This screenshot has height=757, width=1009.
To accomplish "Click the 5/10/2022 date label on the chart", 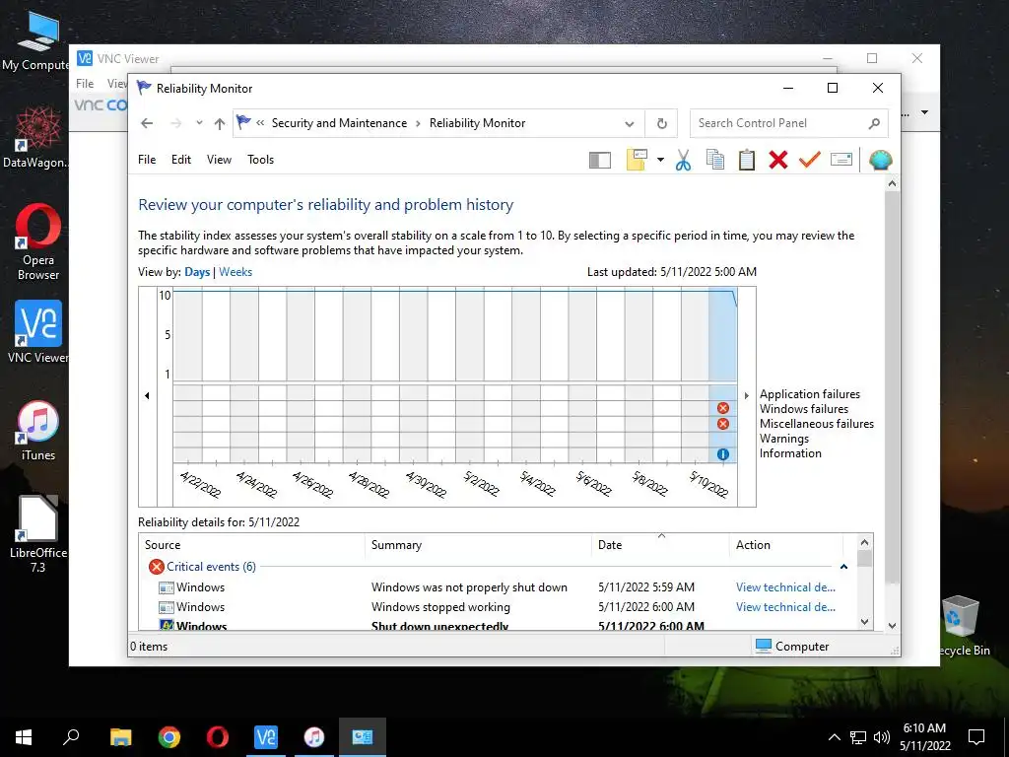I will [708, 484].
